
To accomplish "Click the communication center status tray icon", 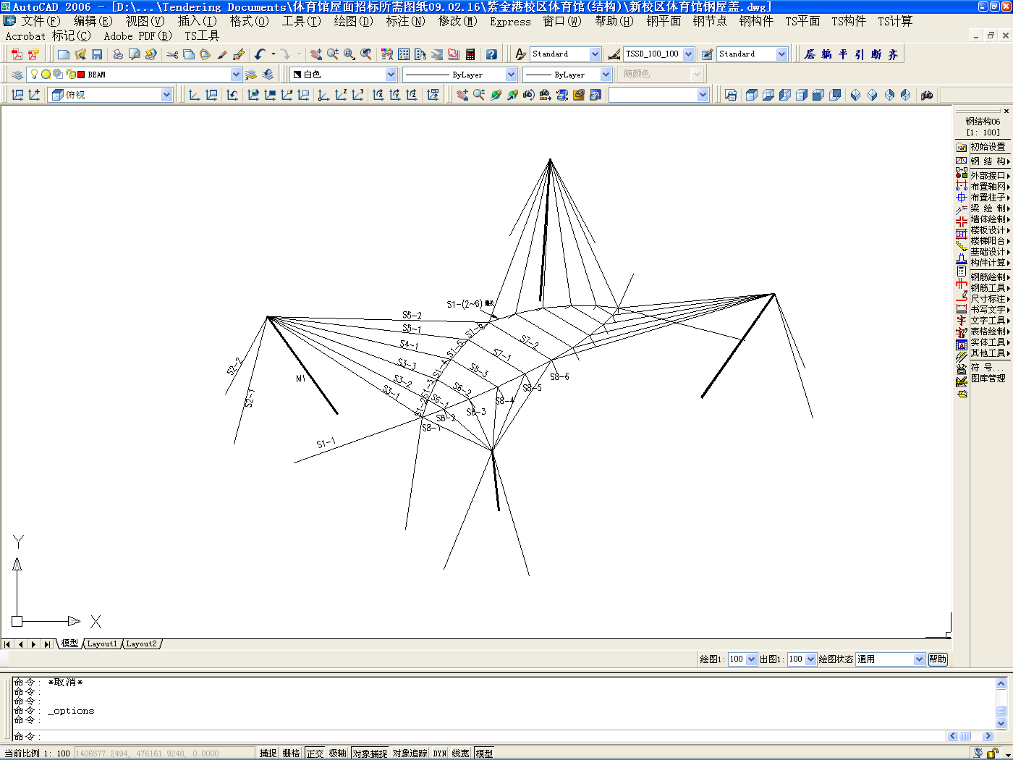I will pyautogui.click(x=978, y=753).
